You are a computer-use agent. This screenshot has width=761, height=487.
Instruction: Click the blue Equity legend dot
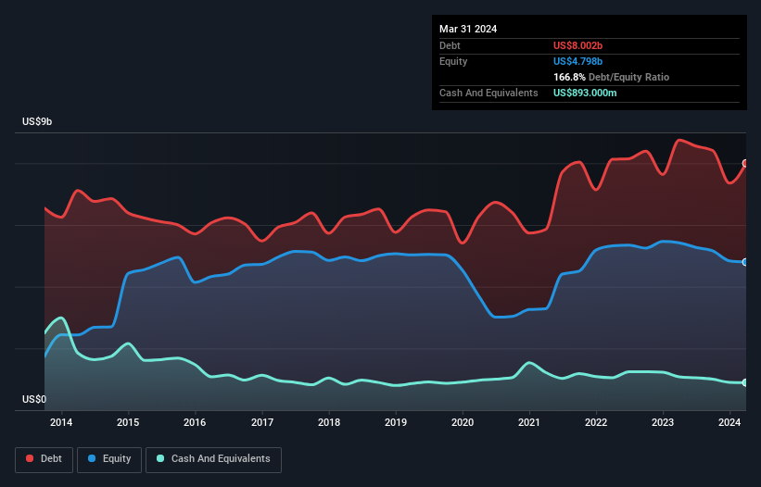tap(92, 458)
